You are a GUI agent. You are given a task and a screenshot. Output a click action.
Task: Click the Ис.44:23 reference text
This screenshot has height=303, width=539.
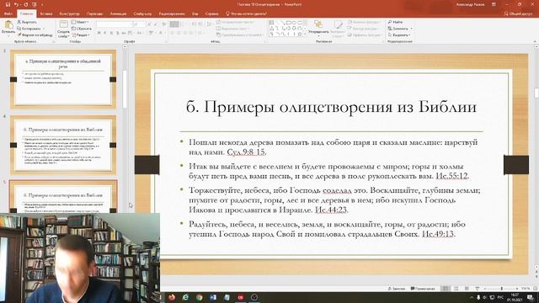[x=331, y=210]
